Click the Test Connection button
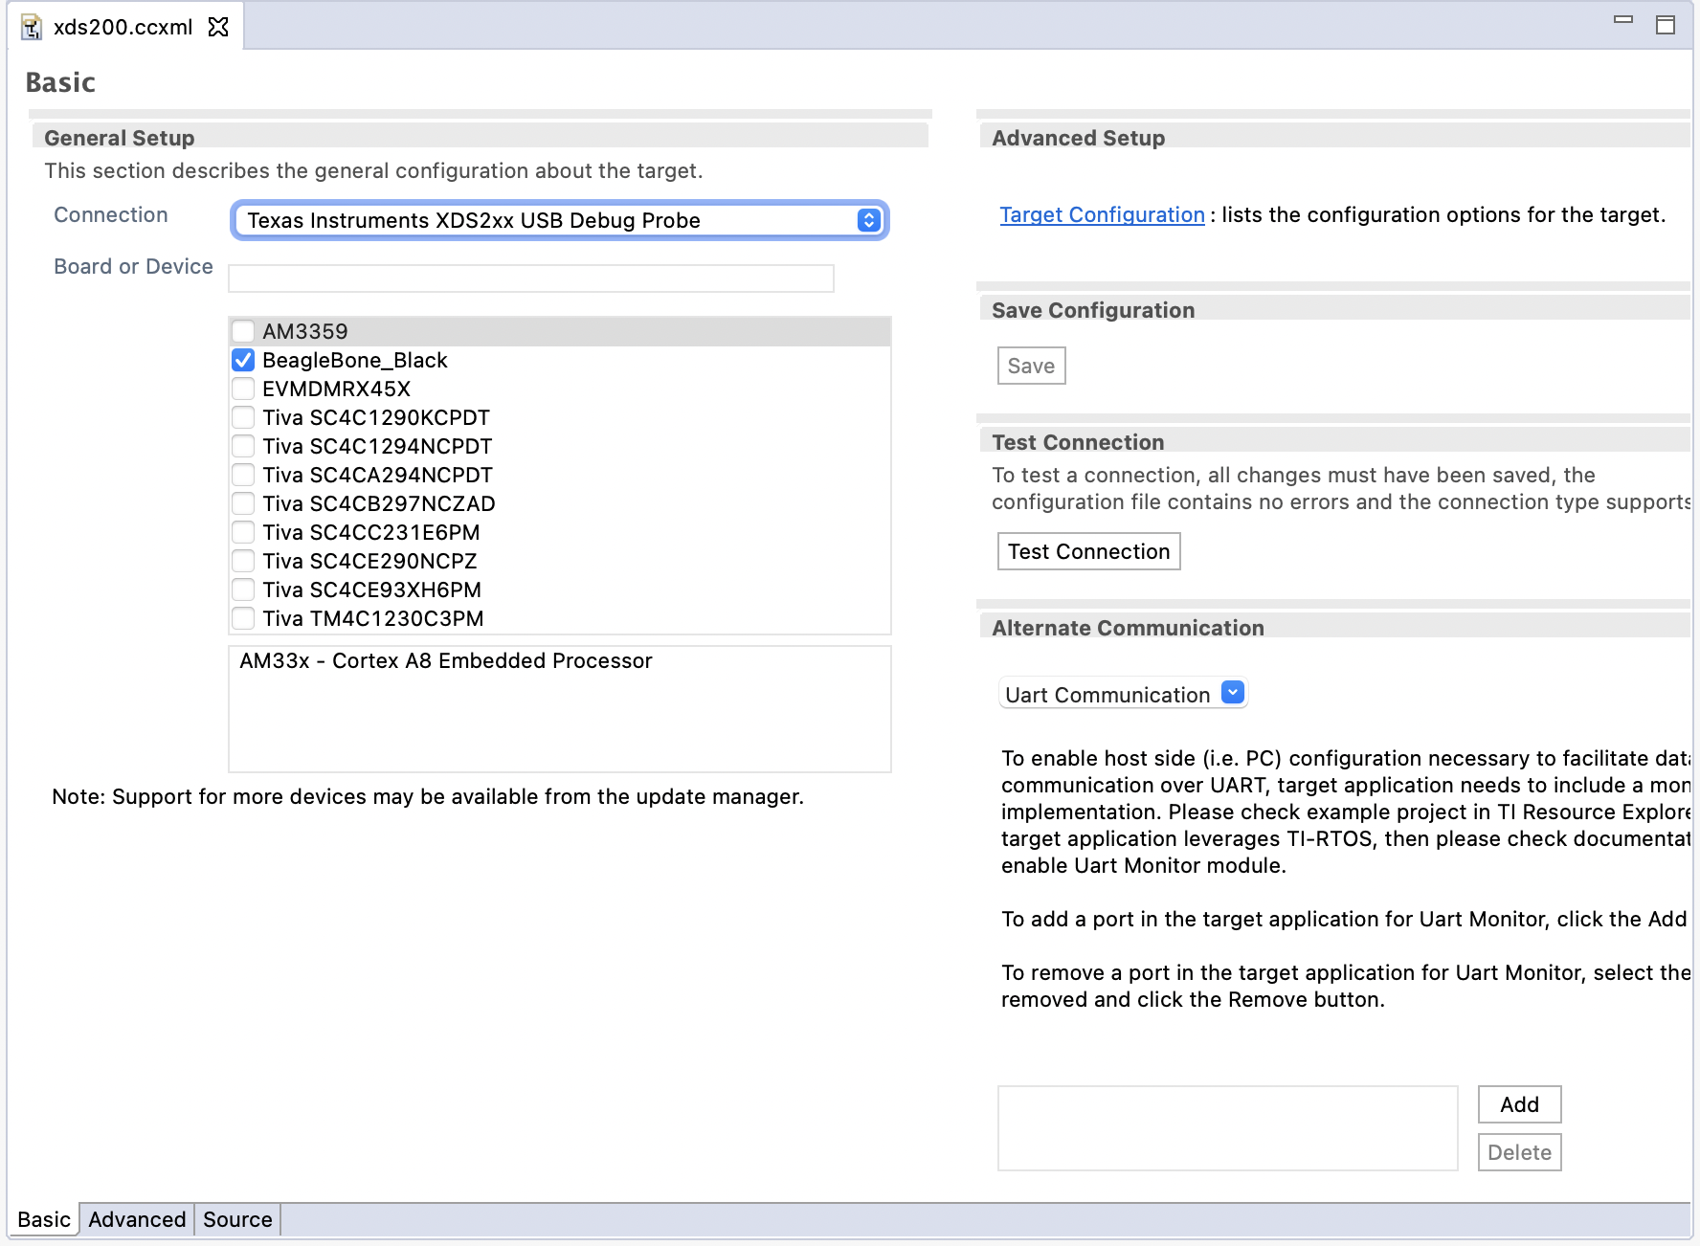The width and height of the screenshot is (1700, 1246). pos(1087,550)
